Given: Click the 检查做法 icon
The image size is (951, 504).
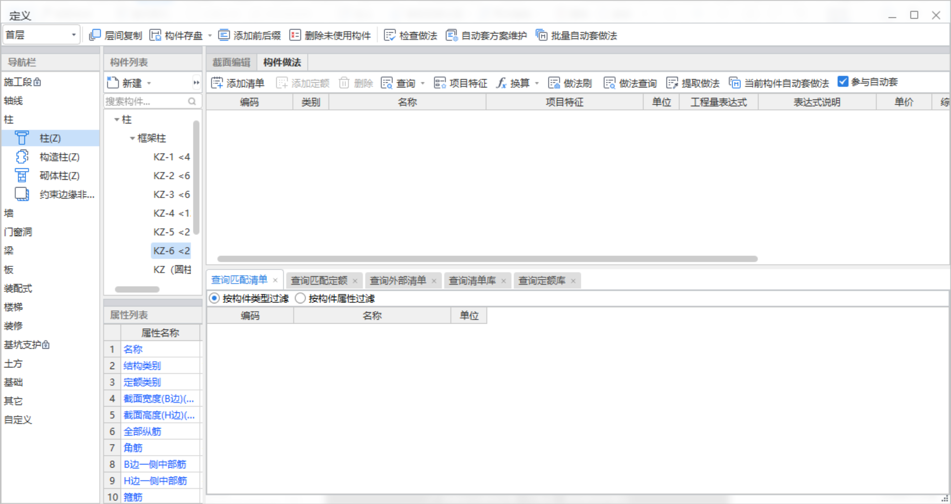Looking at the screenshot, I should [389, 35].
